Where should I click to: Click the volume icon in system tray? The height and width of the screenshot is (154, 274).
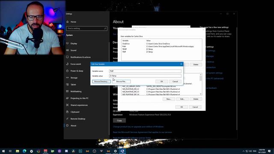[250, 151]
